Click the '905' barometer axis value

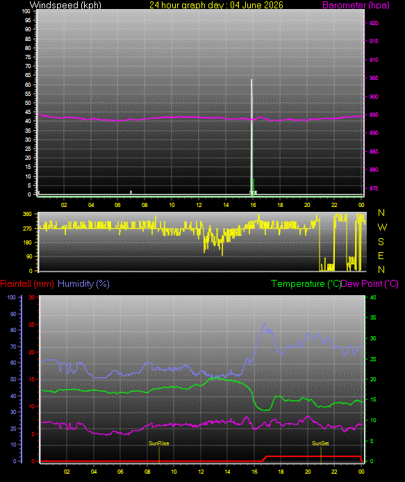click(x=374, y=78)
